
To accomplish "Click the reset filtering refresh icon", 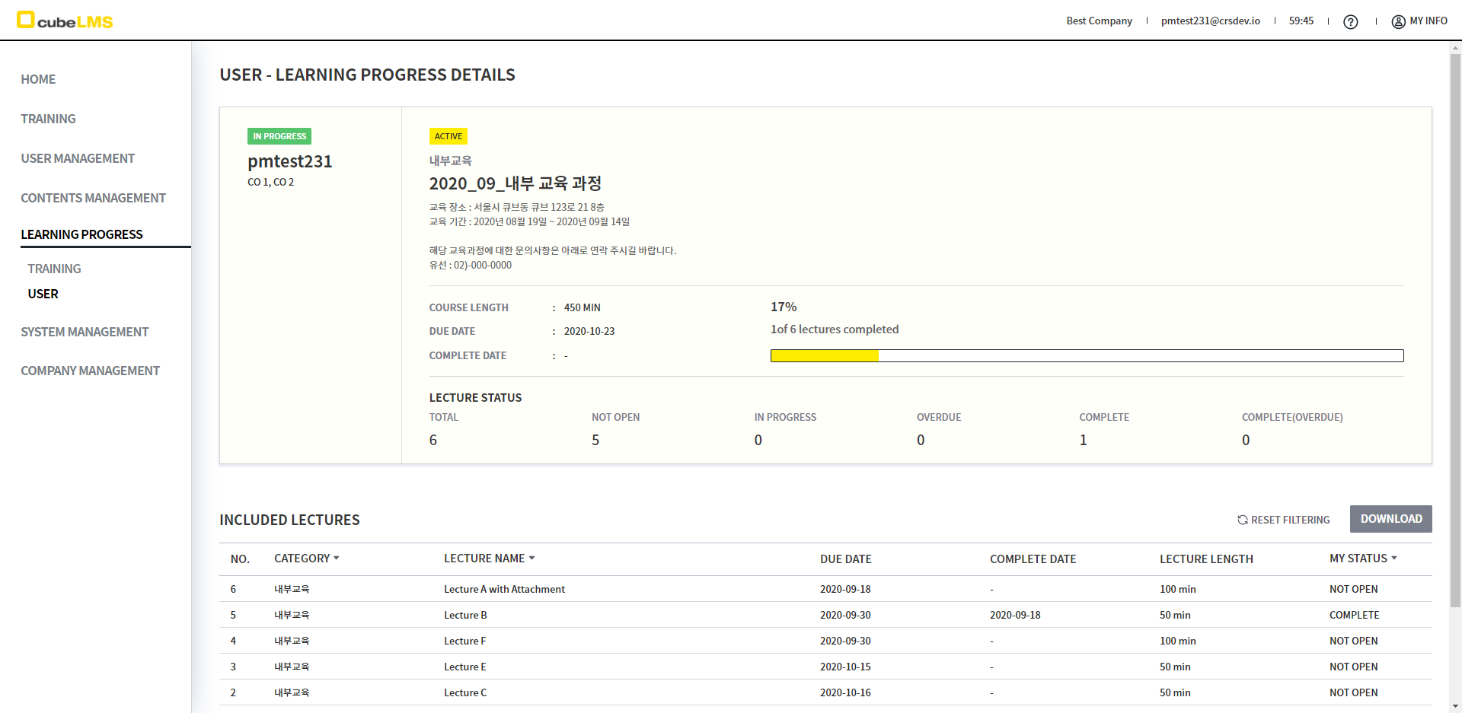I will pyautogui.click(x=1242, y=520).
